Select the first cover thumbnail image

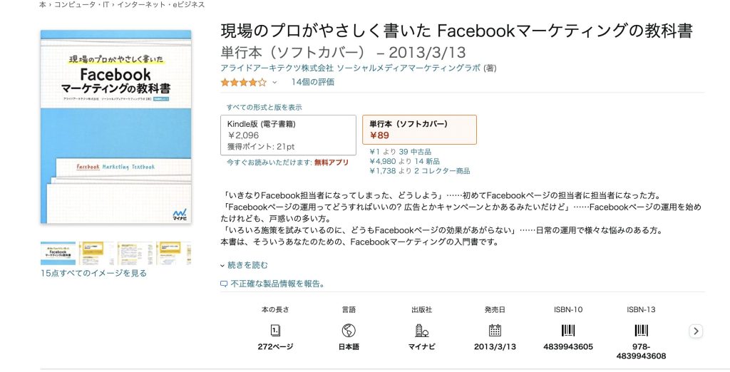click(58, 253)
